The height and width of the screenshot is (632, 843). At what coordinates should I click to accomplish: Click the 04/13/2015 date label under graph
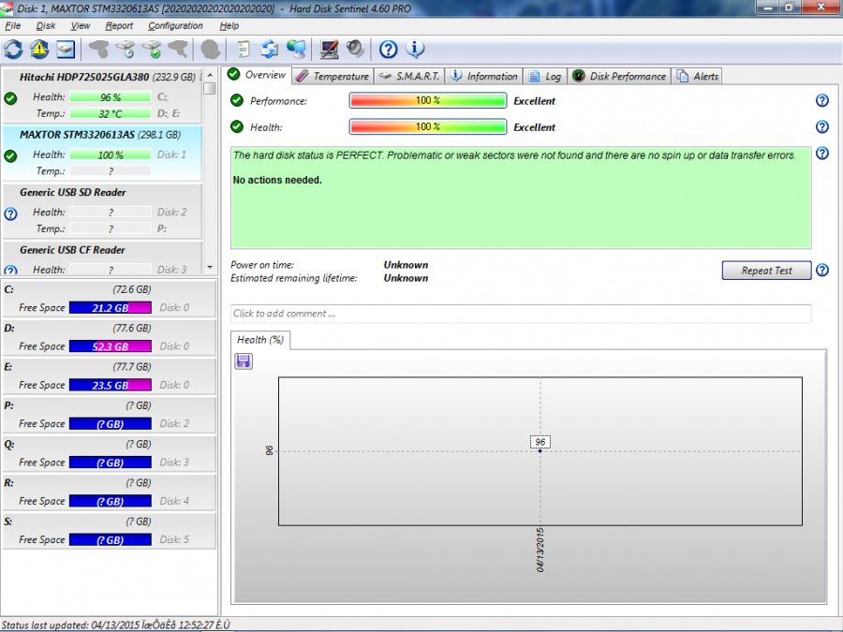[540, 550]
